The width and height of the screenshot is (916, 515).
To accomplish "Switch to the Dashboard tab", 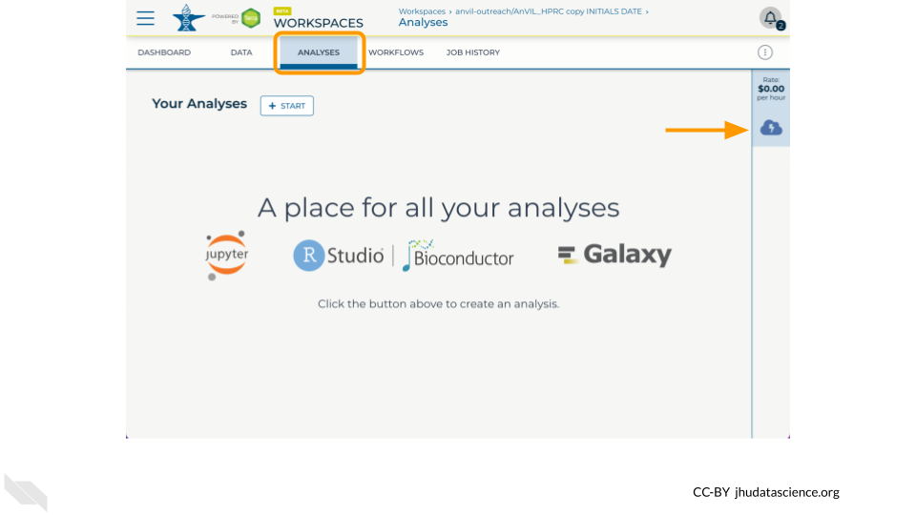I will click(x=164, y=52).
